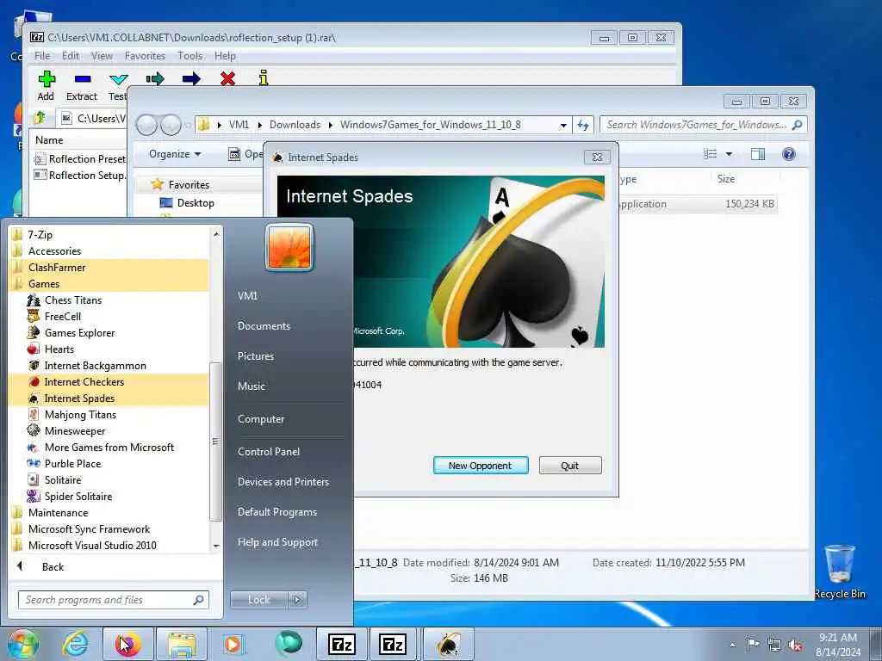882x661 pixels.
Task: Click Quit in Internet Spades dialog
Action: 570,466
